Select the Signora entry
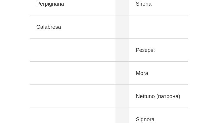The image size is (223, 123). (x=145, y=119)
